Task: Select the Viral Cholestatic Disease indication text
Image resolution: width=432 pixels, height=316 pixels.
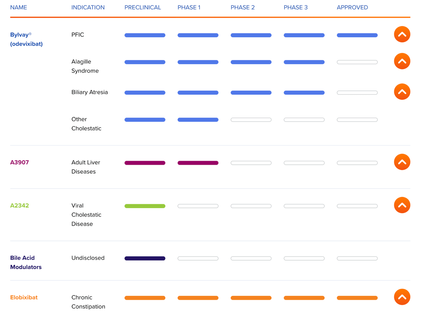Action: tap(86, 215)
